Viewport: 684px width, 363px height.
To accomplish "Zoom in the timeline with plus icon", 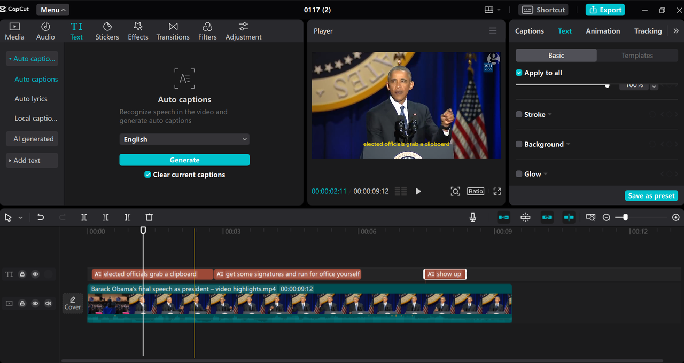I will coord(676,217).
